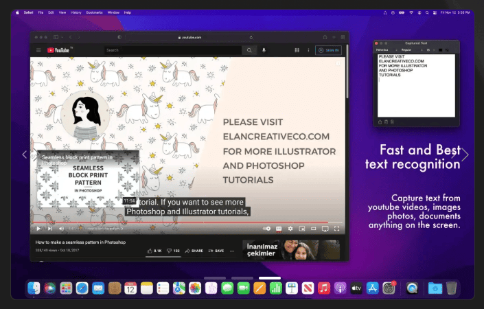Start voice search with the microphone icon
This screenshot has width=484, height=309.
[x=264, y=50]
